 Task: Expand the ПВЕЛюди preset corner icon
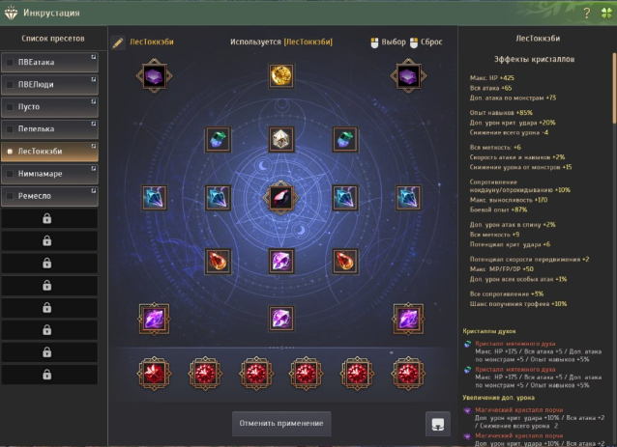94,79
